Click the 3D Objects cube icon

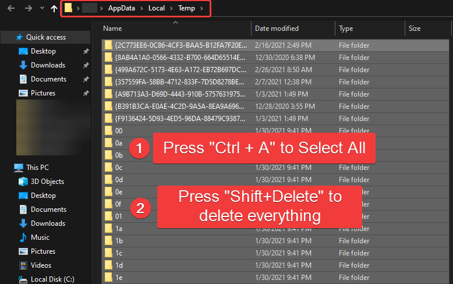[x=23, y=182]
